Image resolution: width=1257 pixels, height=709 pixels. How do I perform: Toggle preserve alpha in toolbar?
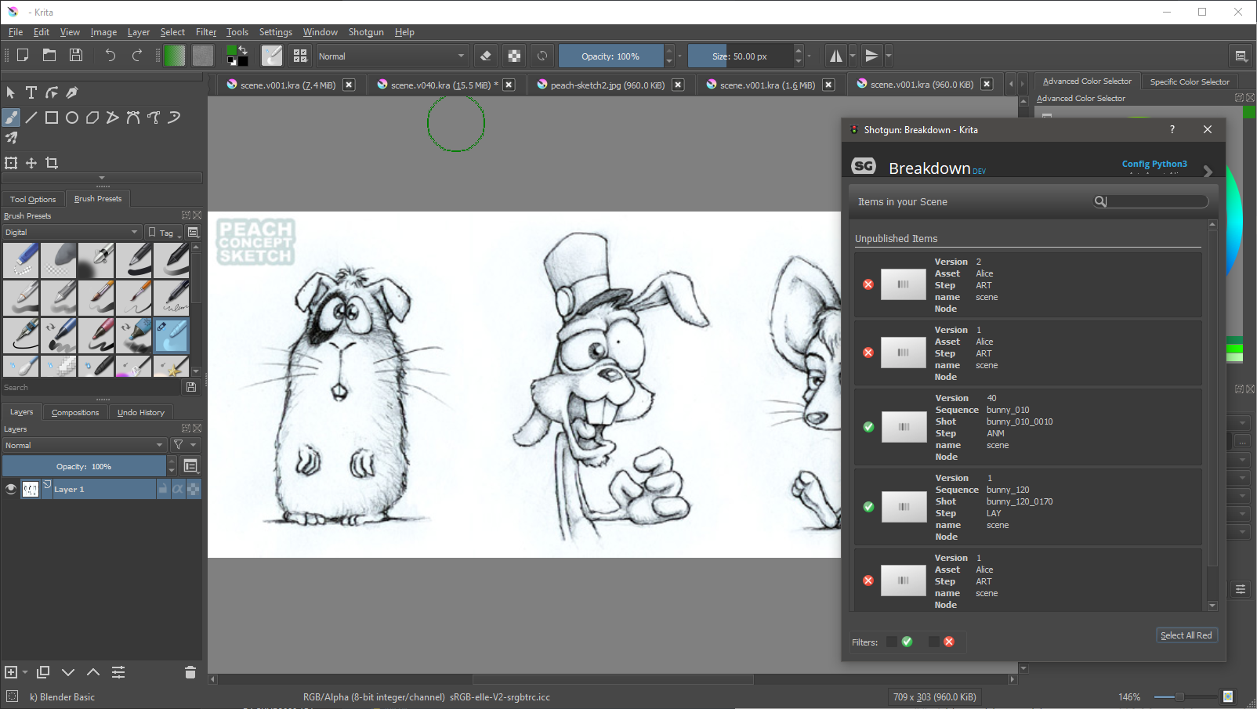[514, 56]
